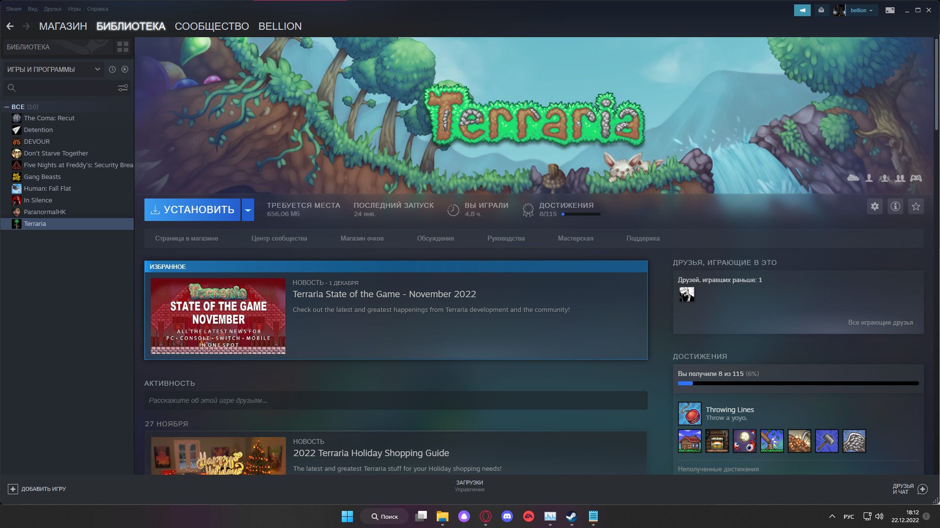Open advanced filter settings icon
Screen dimensions: 940x528
pos(123,88)
